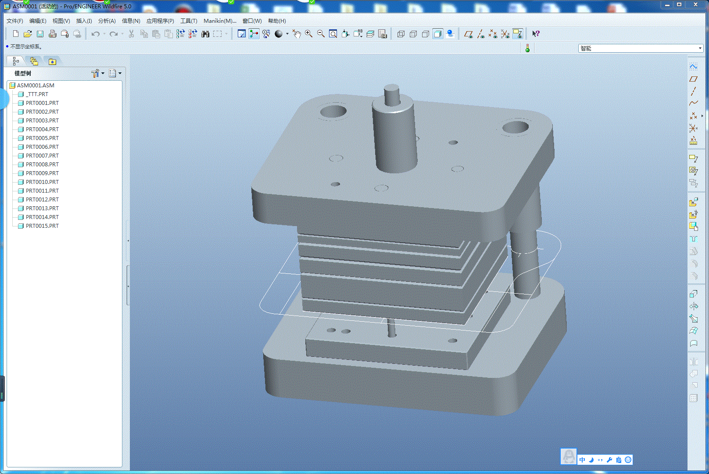
Task: Create a new file with the New icon
Action: [x=16, y=34]
